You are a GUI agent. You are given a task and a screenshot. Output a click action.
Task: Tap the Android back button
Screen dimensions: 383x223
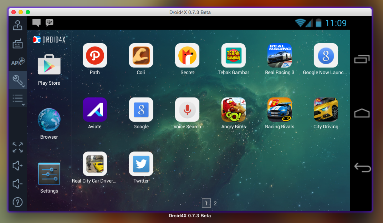[362, 168]
